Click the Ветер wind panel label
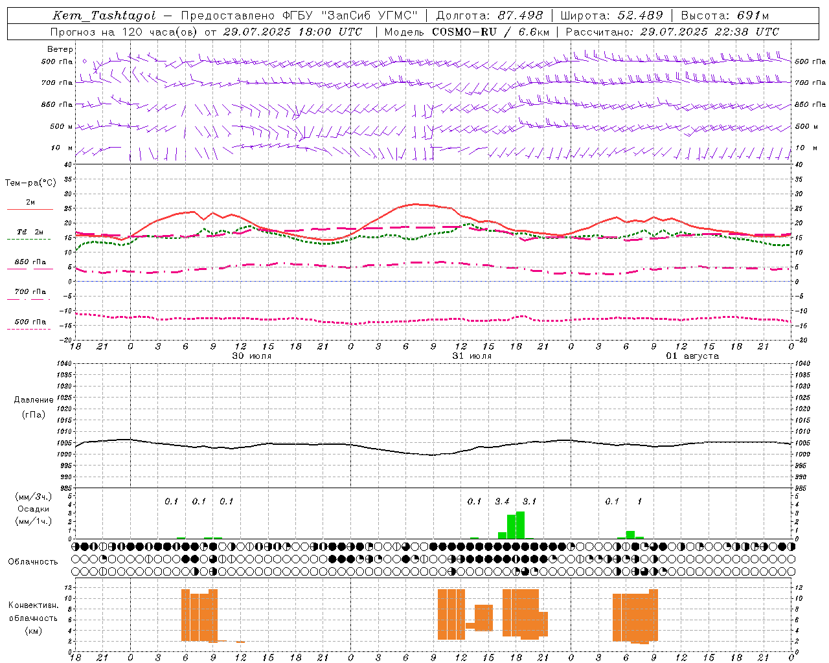Viewport: 829px width, 663px height. coord(60,49)
